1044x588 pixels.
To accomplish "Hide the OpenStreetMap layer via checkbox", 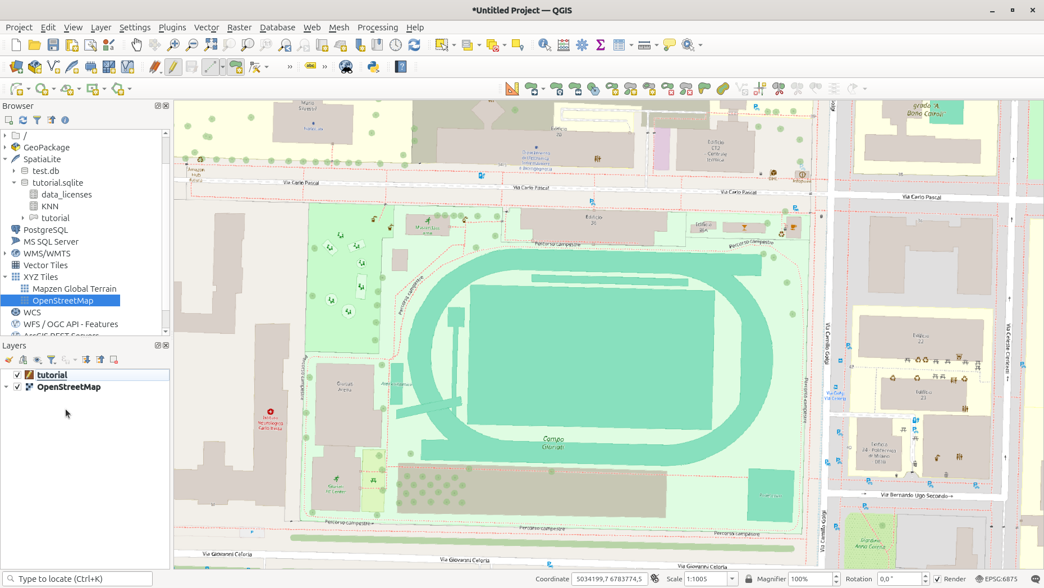I will coord(17,387).
